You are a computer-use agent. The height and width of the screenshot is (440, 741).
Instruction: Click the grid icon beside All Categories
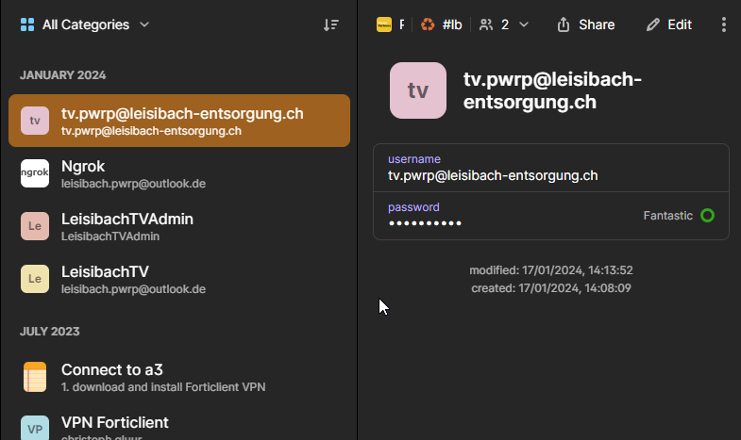coord(27,24)
